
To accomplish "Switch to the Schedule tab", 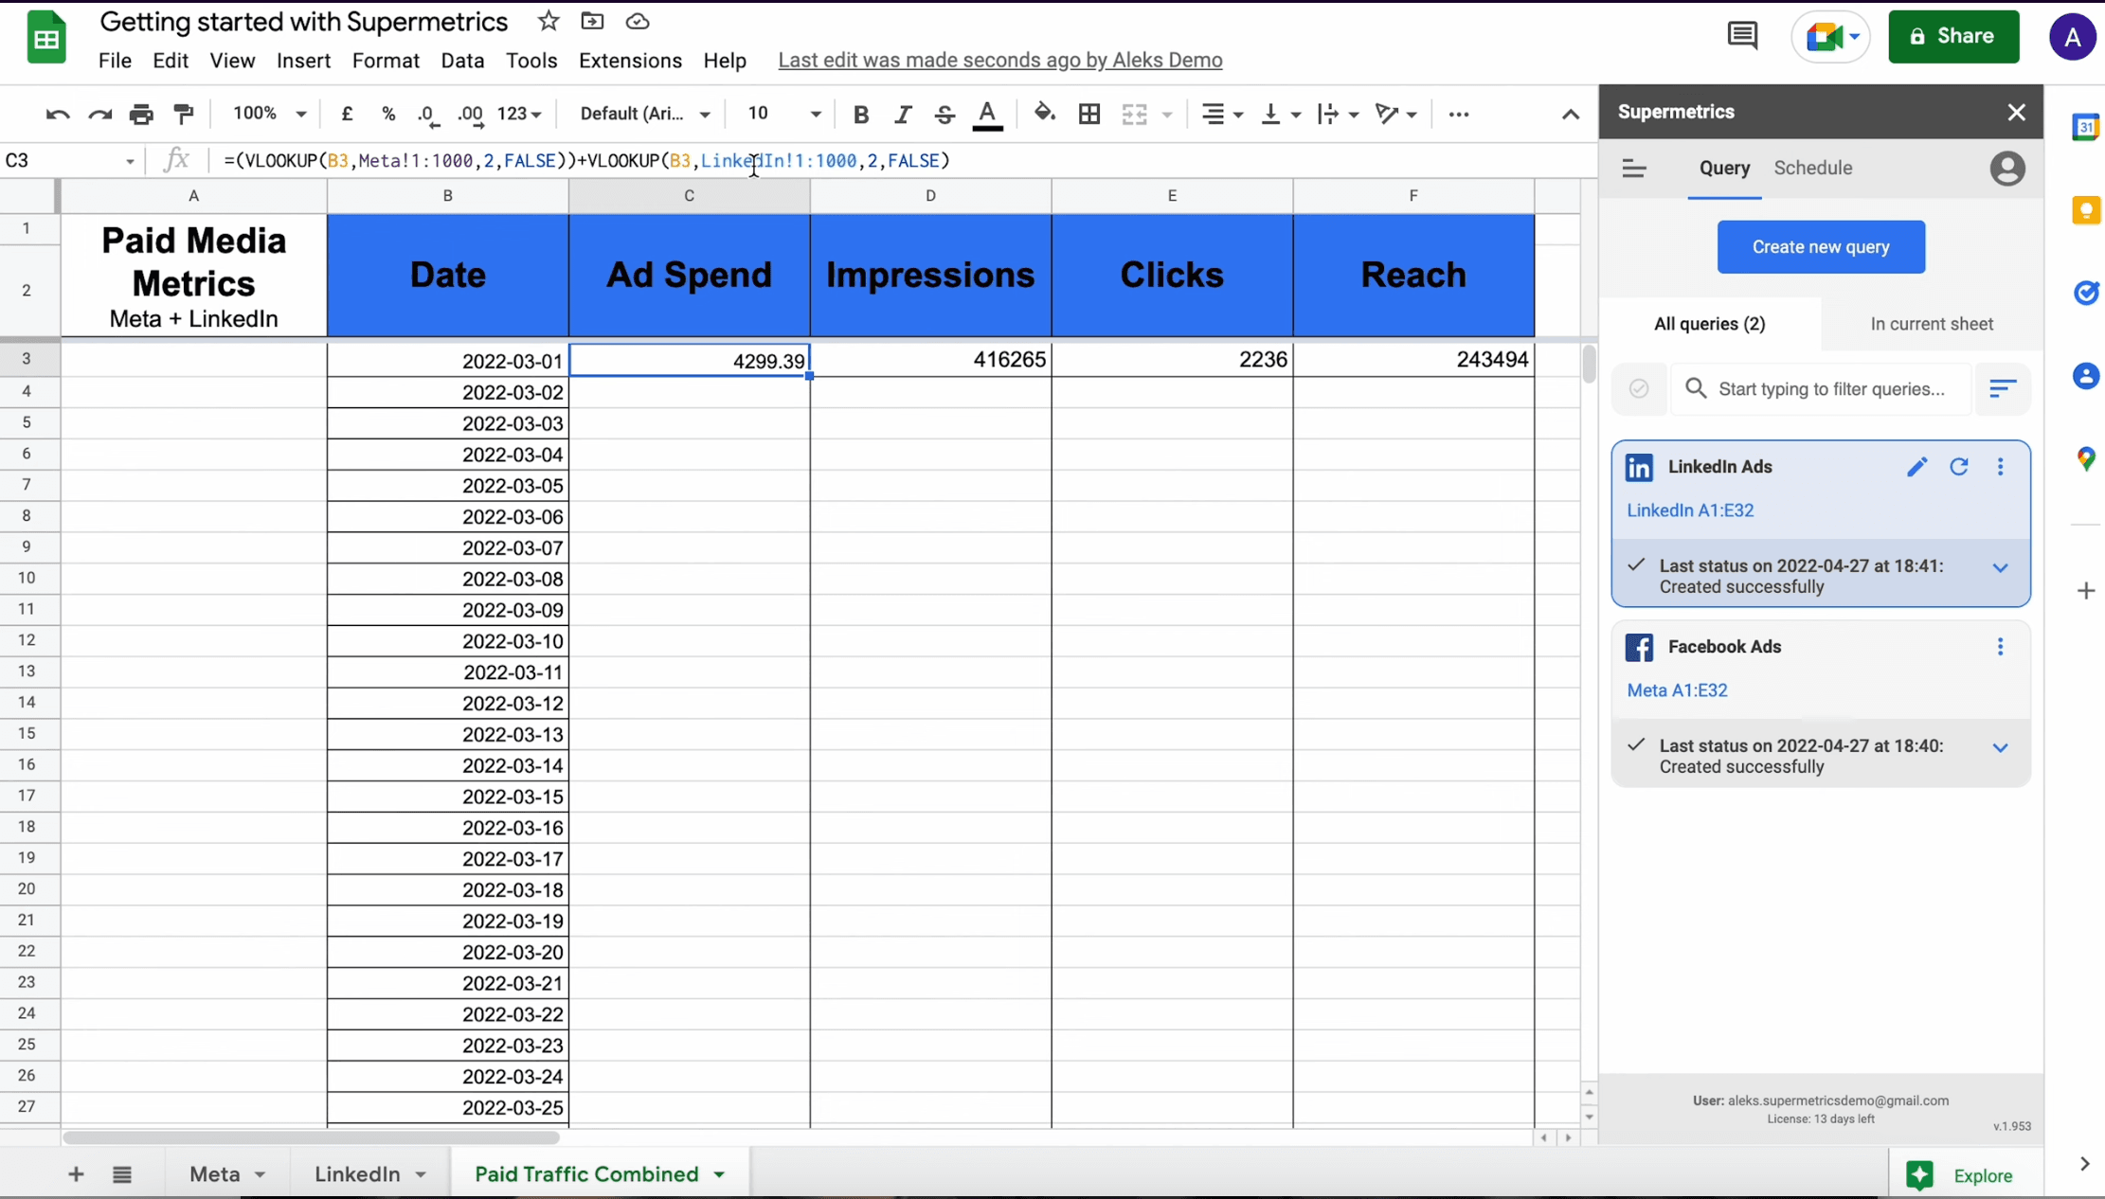I will 1812,168.
